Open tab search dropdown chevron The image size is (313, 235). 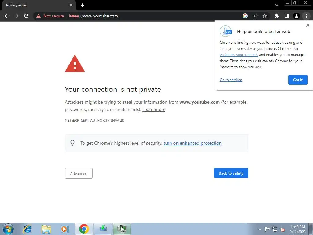pos(276,5)
